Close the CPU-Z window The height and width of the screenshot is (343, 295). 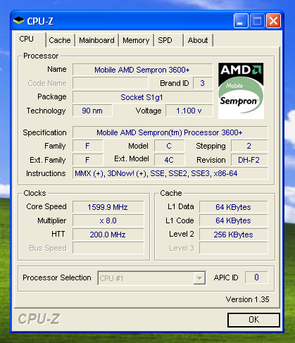coord(273,21)
